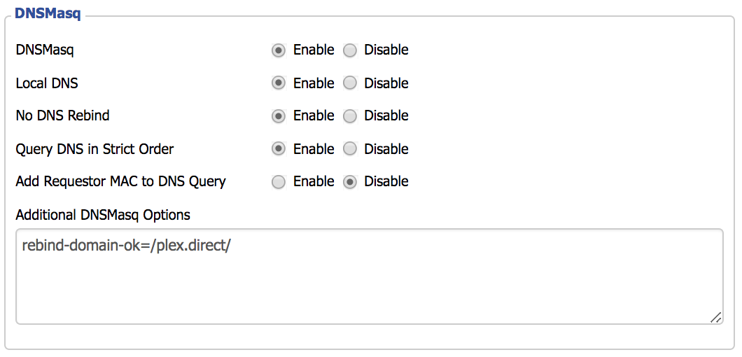The width and height of the screenshot is (742, 357).
Task: Disable No DNS Rebind
Action: 350,116
